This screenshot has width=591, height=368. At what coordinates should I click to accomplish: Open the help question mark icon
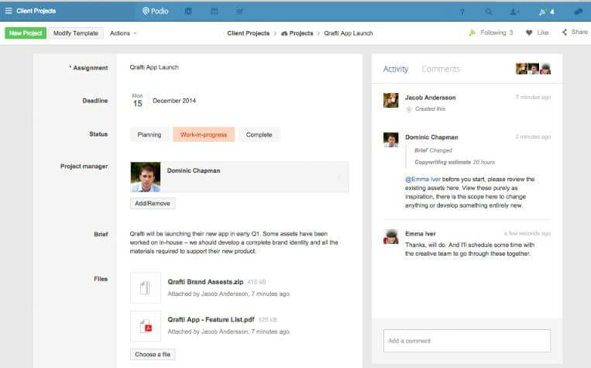click(x=462, y=12)
